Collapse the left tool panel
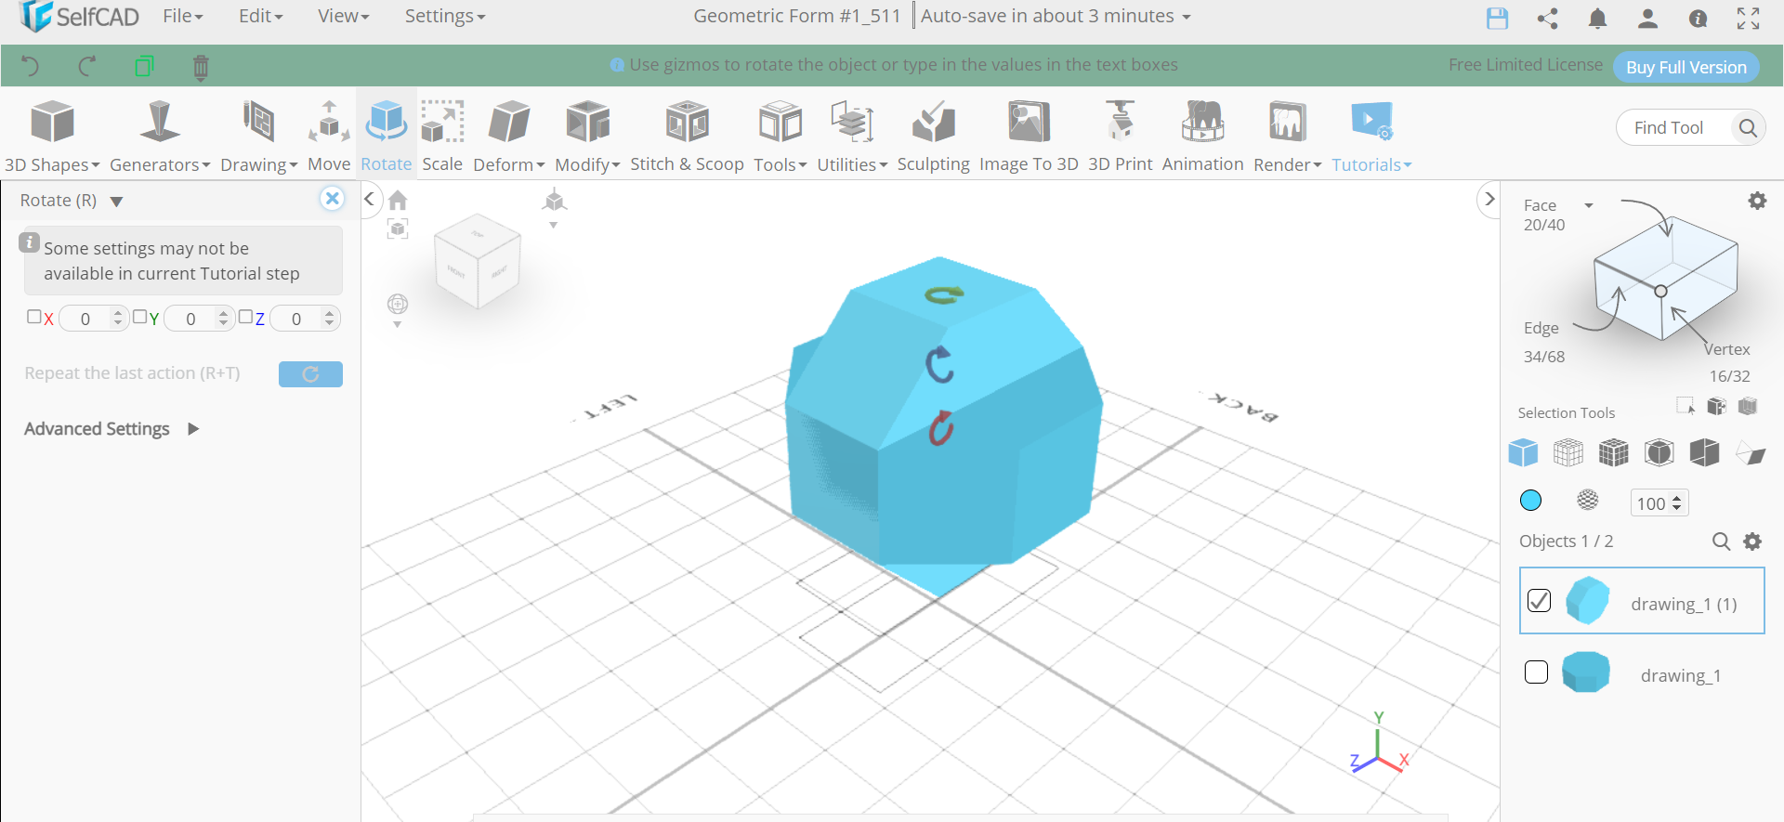 coord(369,199)
